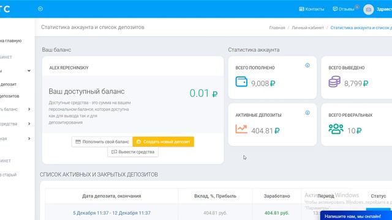Click briefcase icon on Создать новый депозит button

[138, 142]
